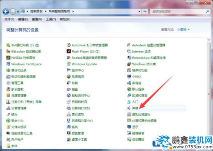Click the 设备和打印机 printer icon
Image resolution: width=213 pixels, height=151 pixels.
(x=68, y=108)
